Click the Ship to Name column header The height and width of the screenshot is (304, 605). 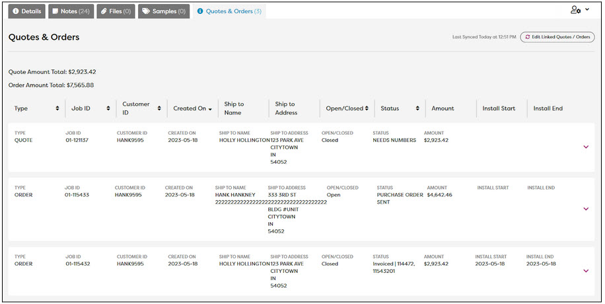(x=234, y=108)
